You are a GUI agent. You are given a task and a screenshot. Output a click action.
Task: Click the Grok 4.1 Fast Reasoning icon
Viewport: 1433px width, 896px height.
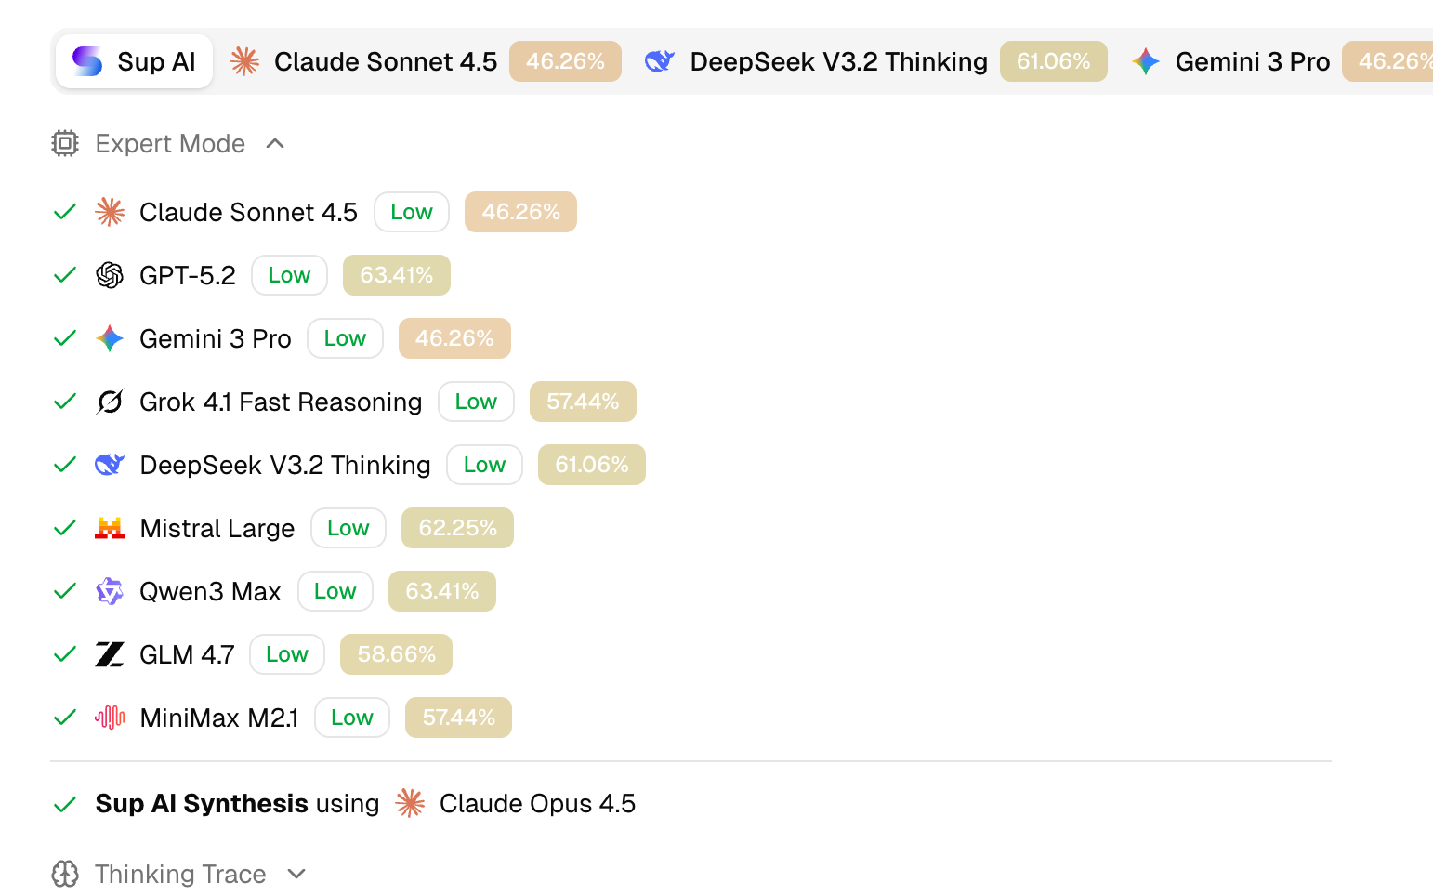tap(110, 402)
